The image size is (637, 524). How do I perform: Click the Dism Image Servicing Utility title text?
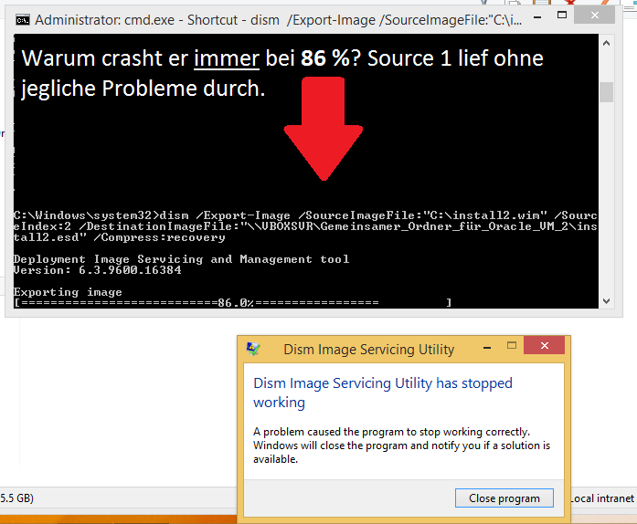pyautogui.click(x=369, y=350)
